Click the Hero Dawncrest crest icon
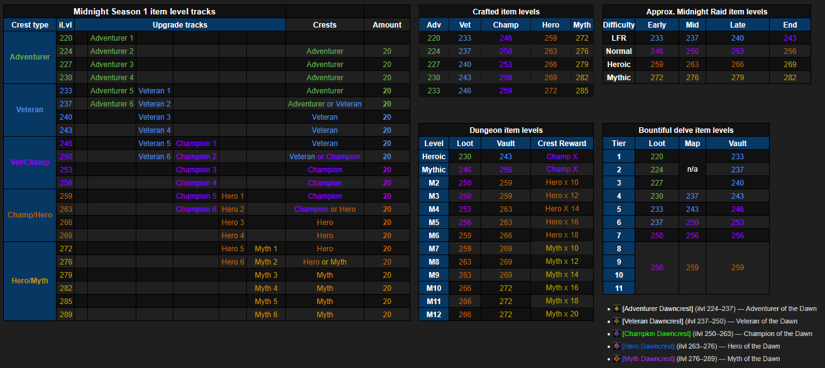The image size is (825, 368). (x=617, y=346)
